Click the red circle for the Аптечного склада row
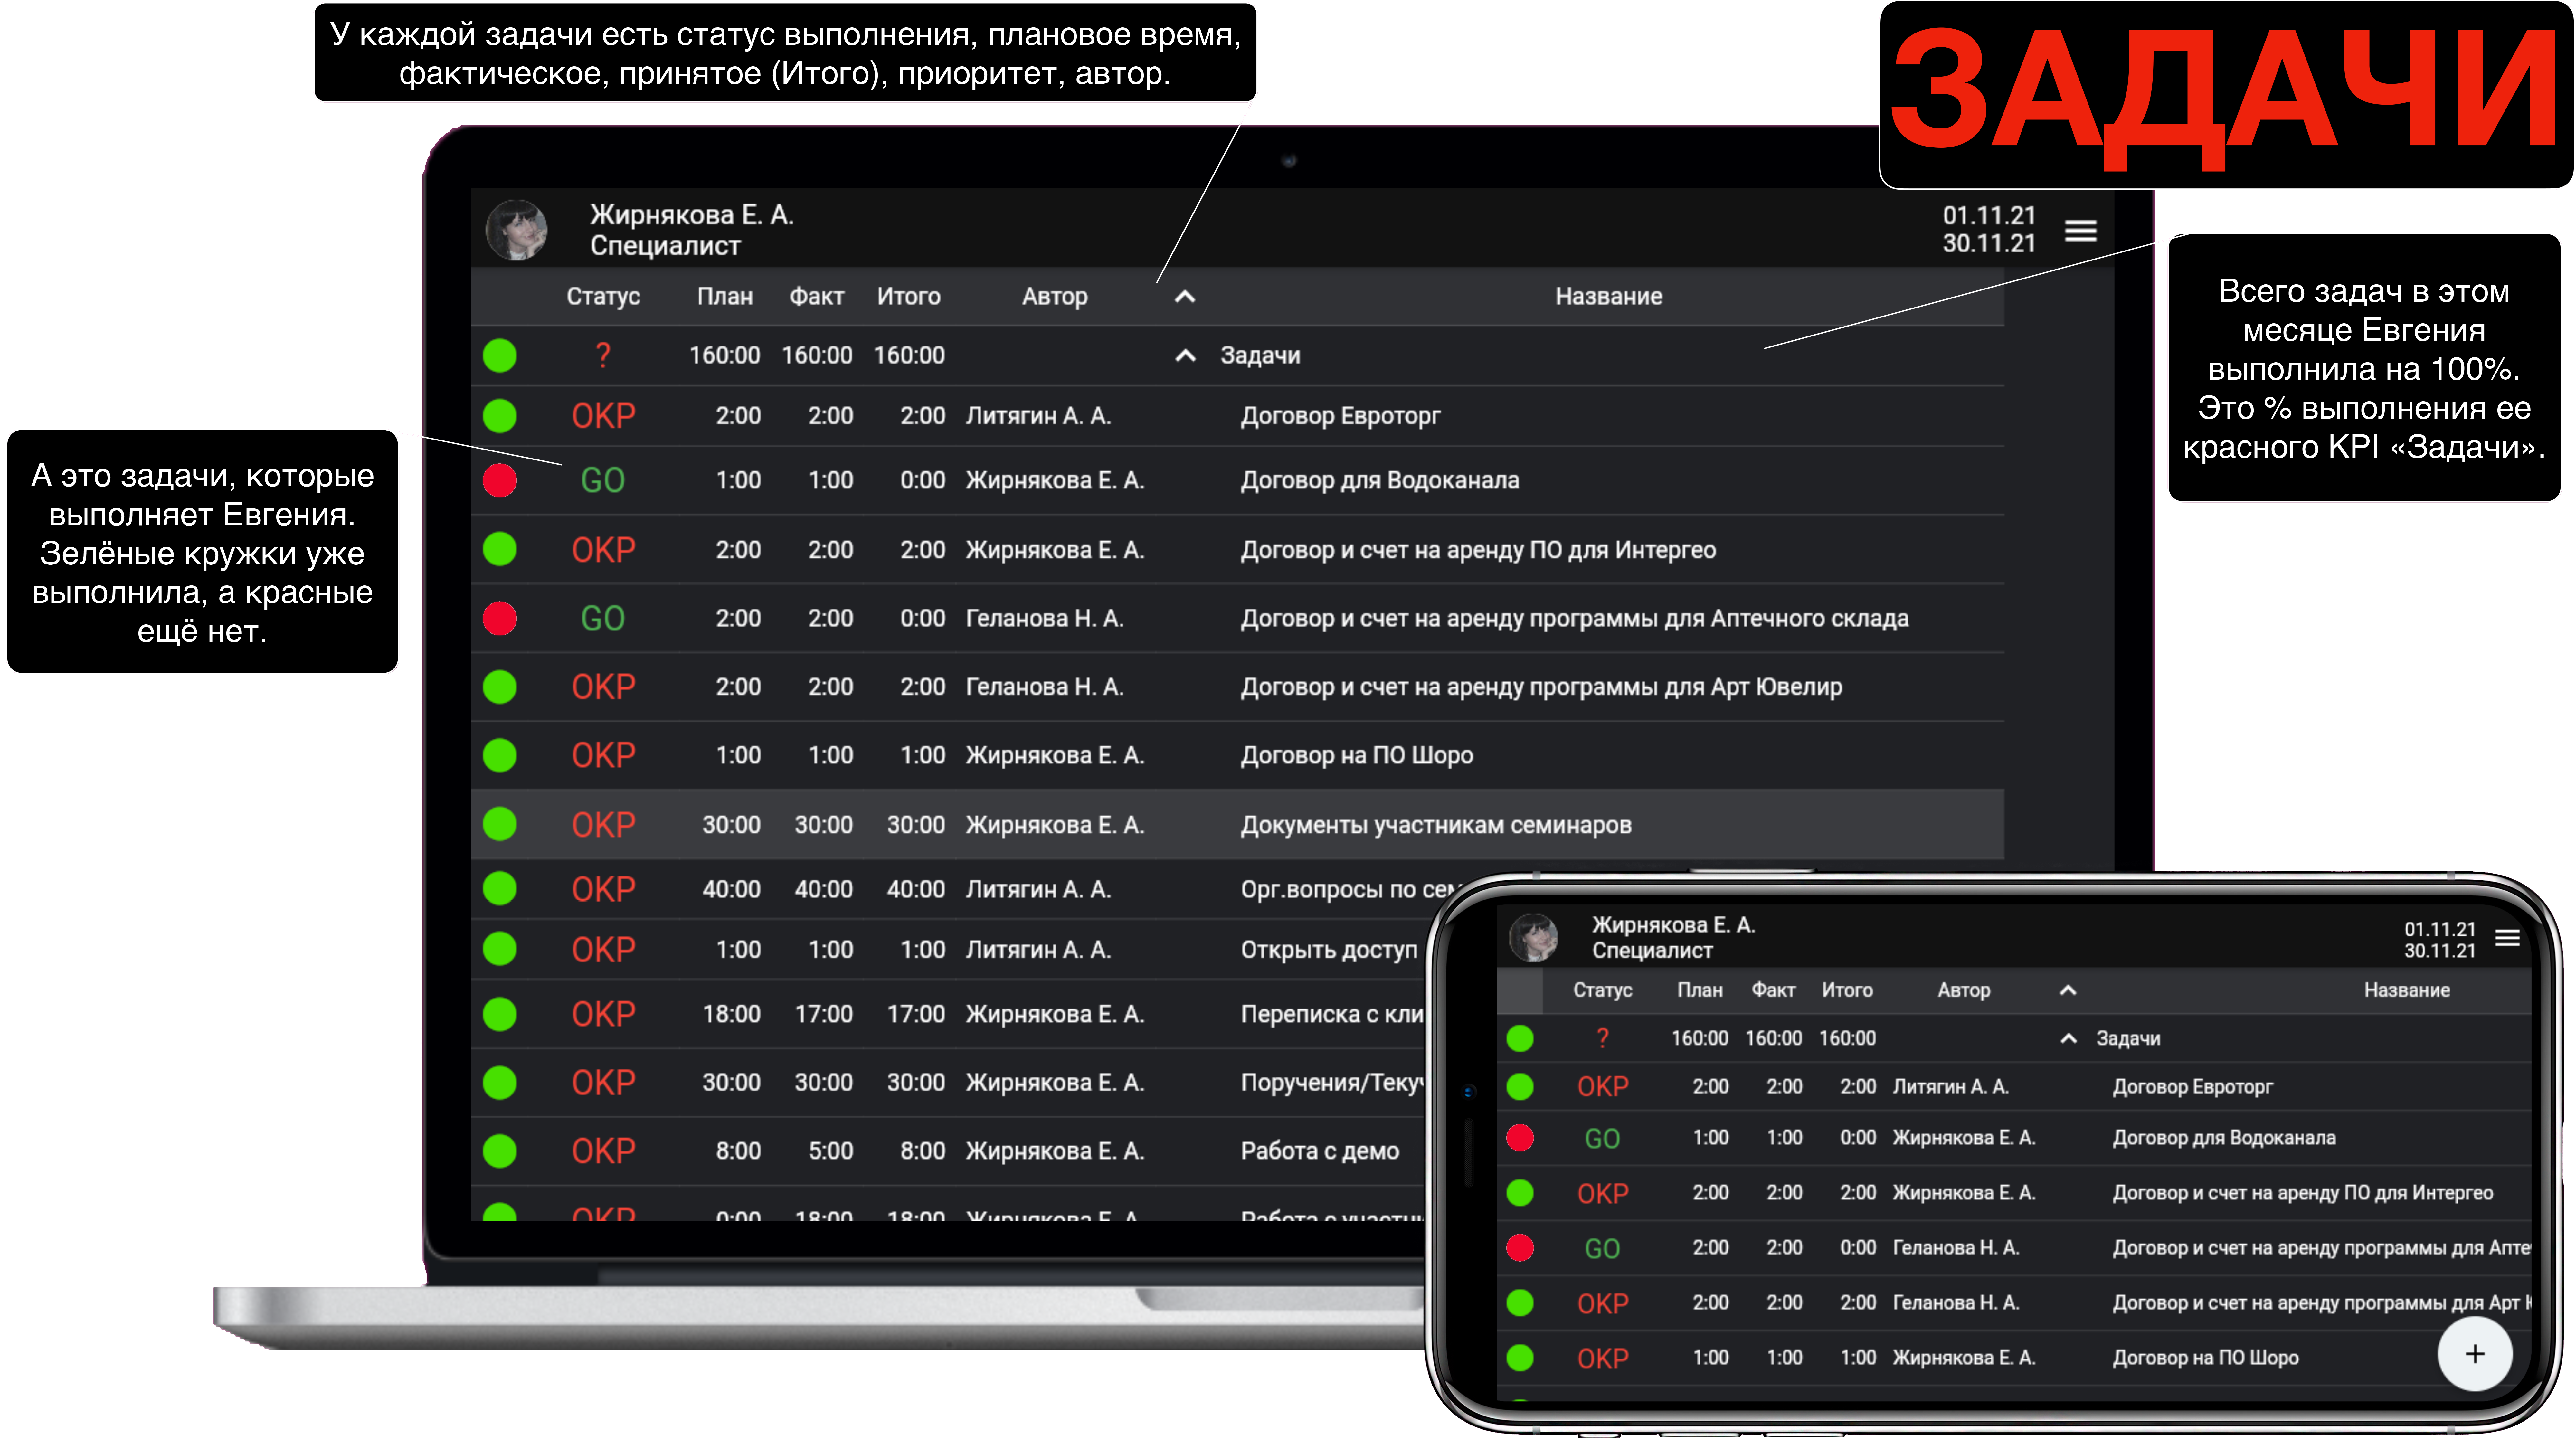 pos(500,618)
